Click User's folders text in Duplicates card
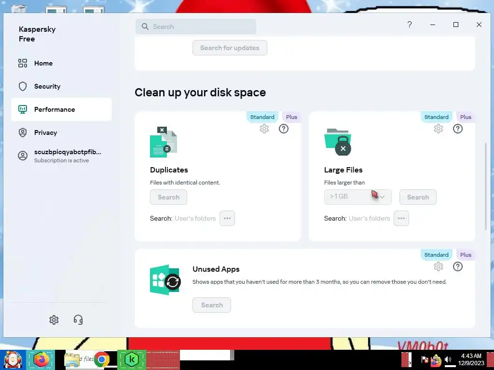494x370 pixels. 195,218
